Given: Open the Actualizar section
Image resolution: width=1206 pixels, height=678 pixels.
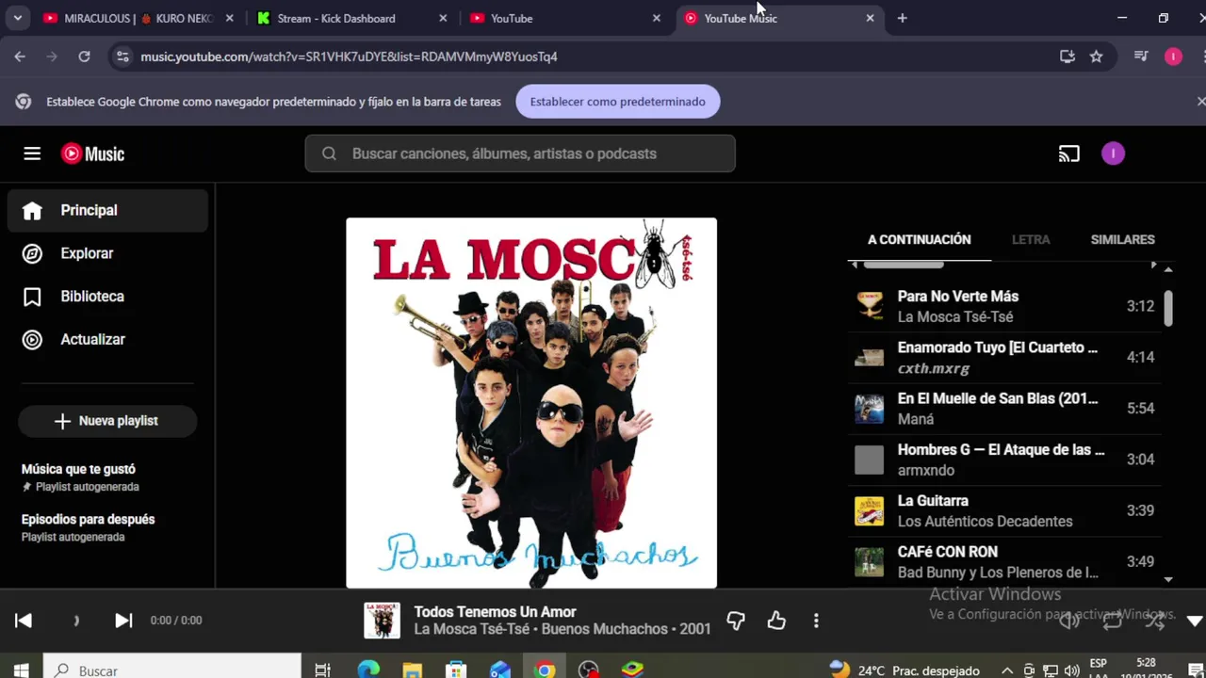Looking at the screenshot, I should point(107,340).
